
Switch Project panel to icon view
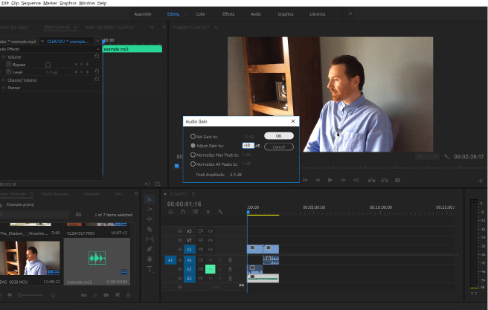(10, 295)
